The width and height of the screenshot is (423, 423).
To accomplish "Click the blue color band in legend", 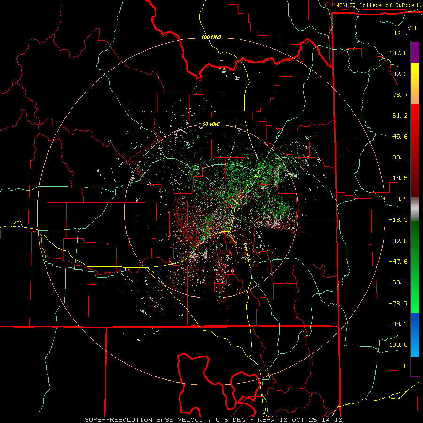I will (x=415, y=335).
